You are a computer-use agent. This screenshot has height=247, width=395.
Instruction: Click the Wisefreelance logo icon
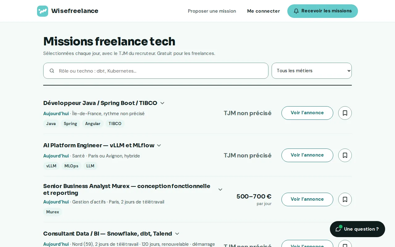point(43,11)
